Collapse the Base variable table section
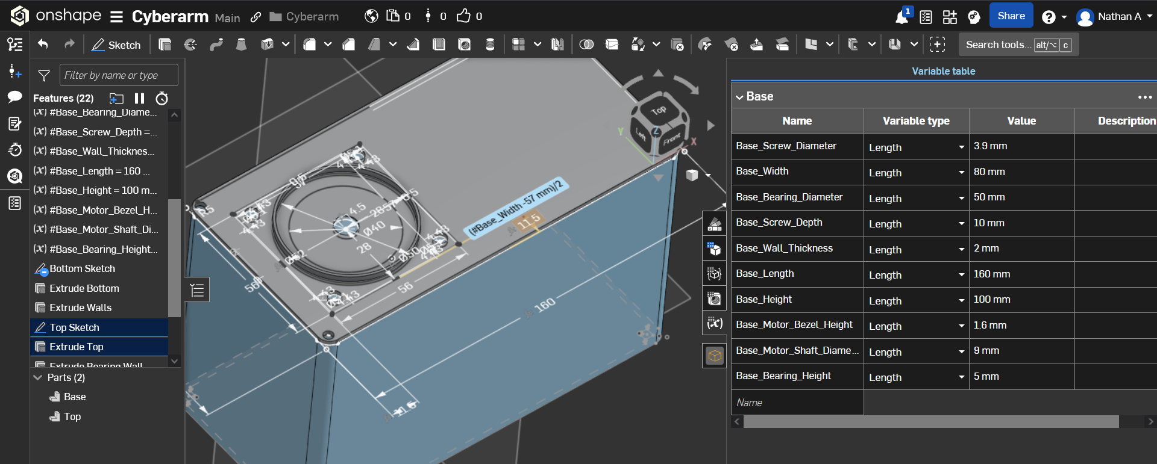1157x464 pixels. pyautogui.click(x=739, y=97)
